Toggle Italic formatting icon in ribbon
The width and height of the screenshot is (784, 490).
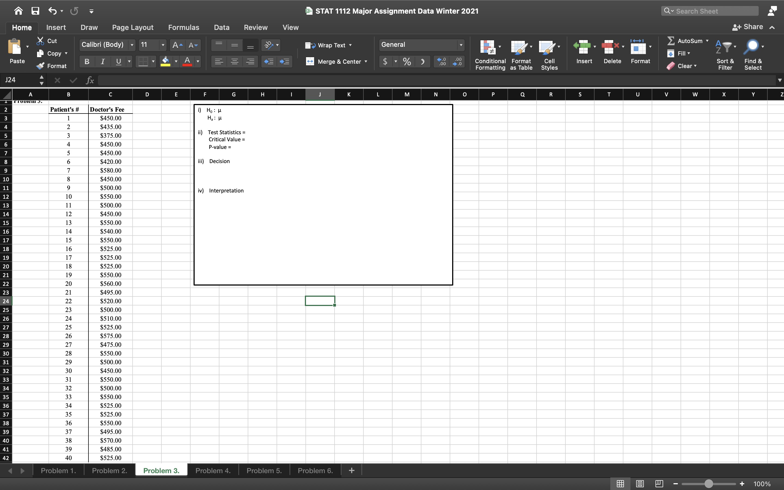click(x=102, y=61)
